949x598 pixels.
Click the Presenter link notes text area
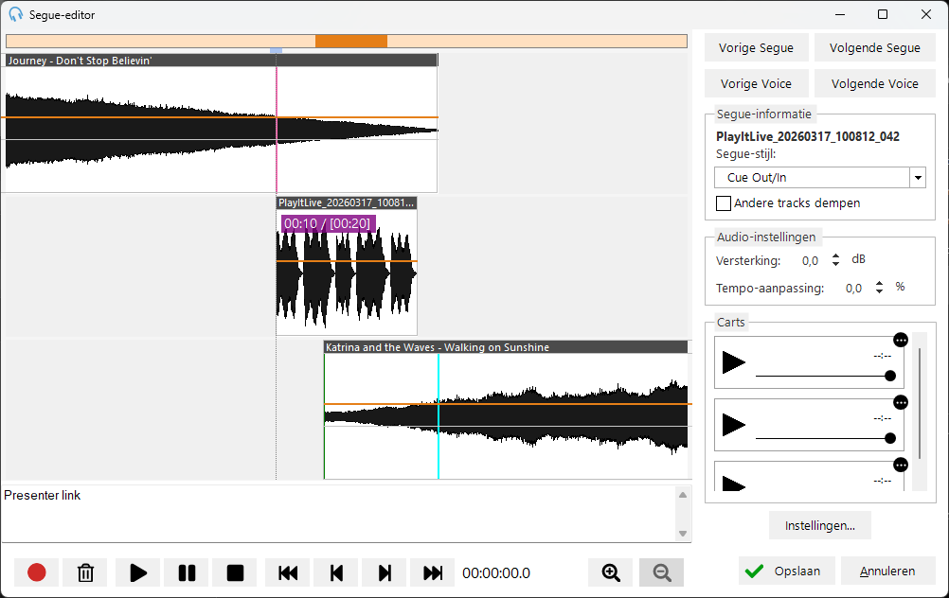(339, 514)
